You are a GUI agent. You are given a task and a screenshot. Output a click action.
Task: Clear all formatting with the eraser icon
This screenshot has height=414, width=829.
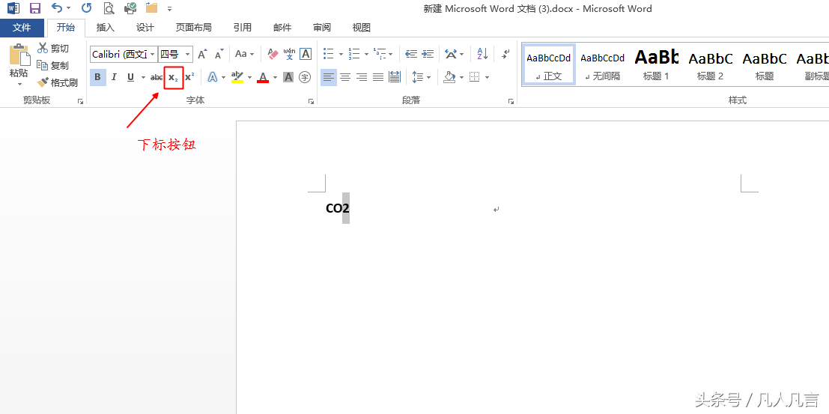click(273, 54)
